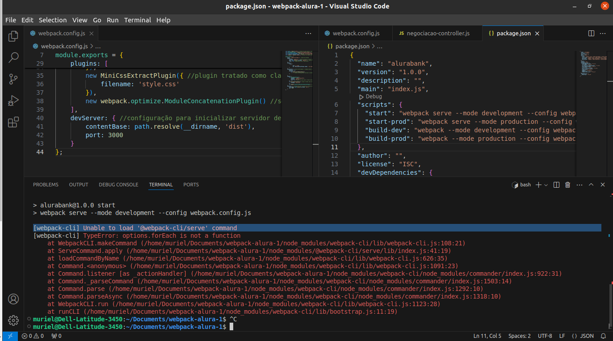
Task: Open the Go menu
Action: 97,20
